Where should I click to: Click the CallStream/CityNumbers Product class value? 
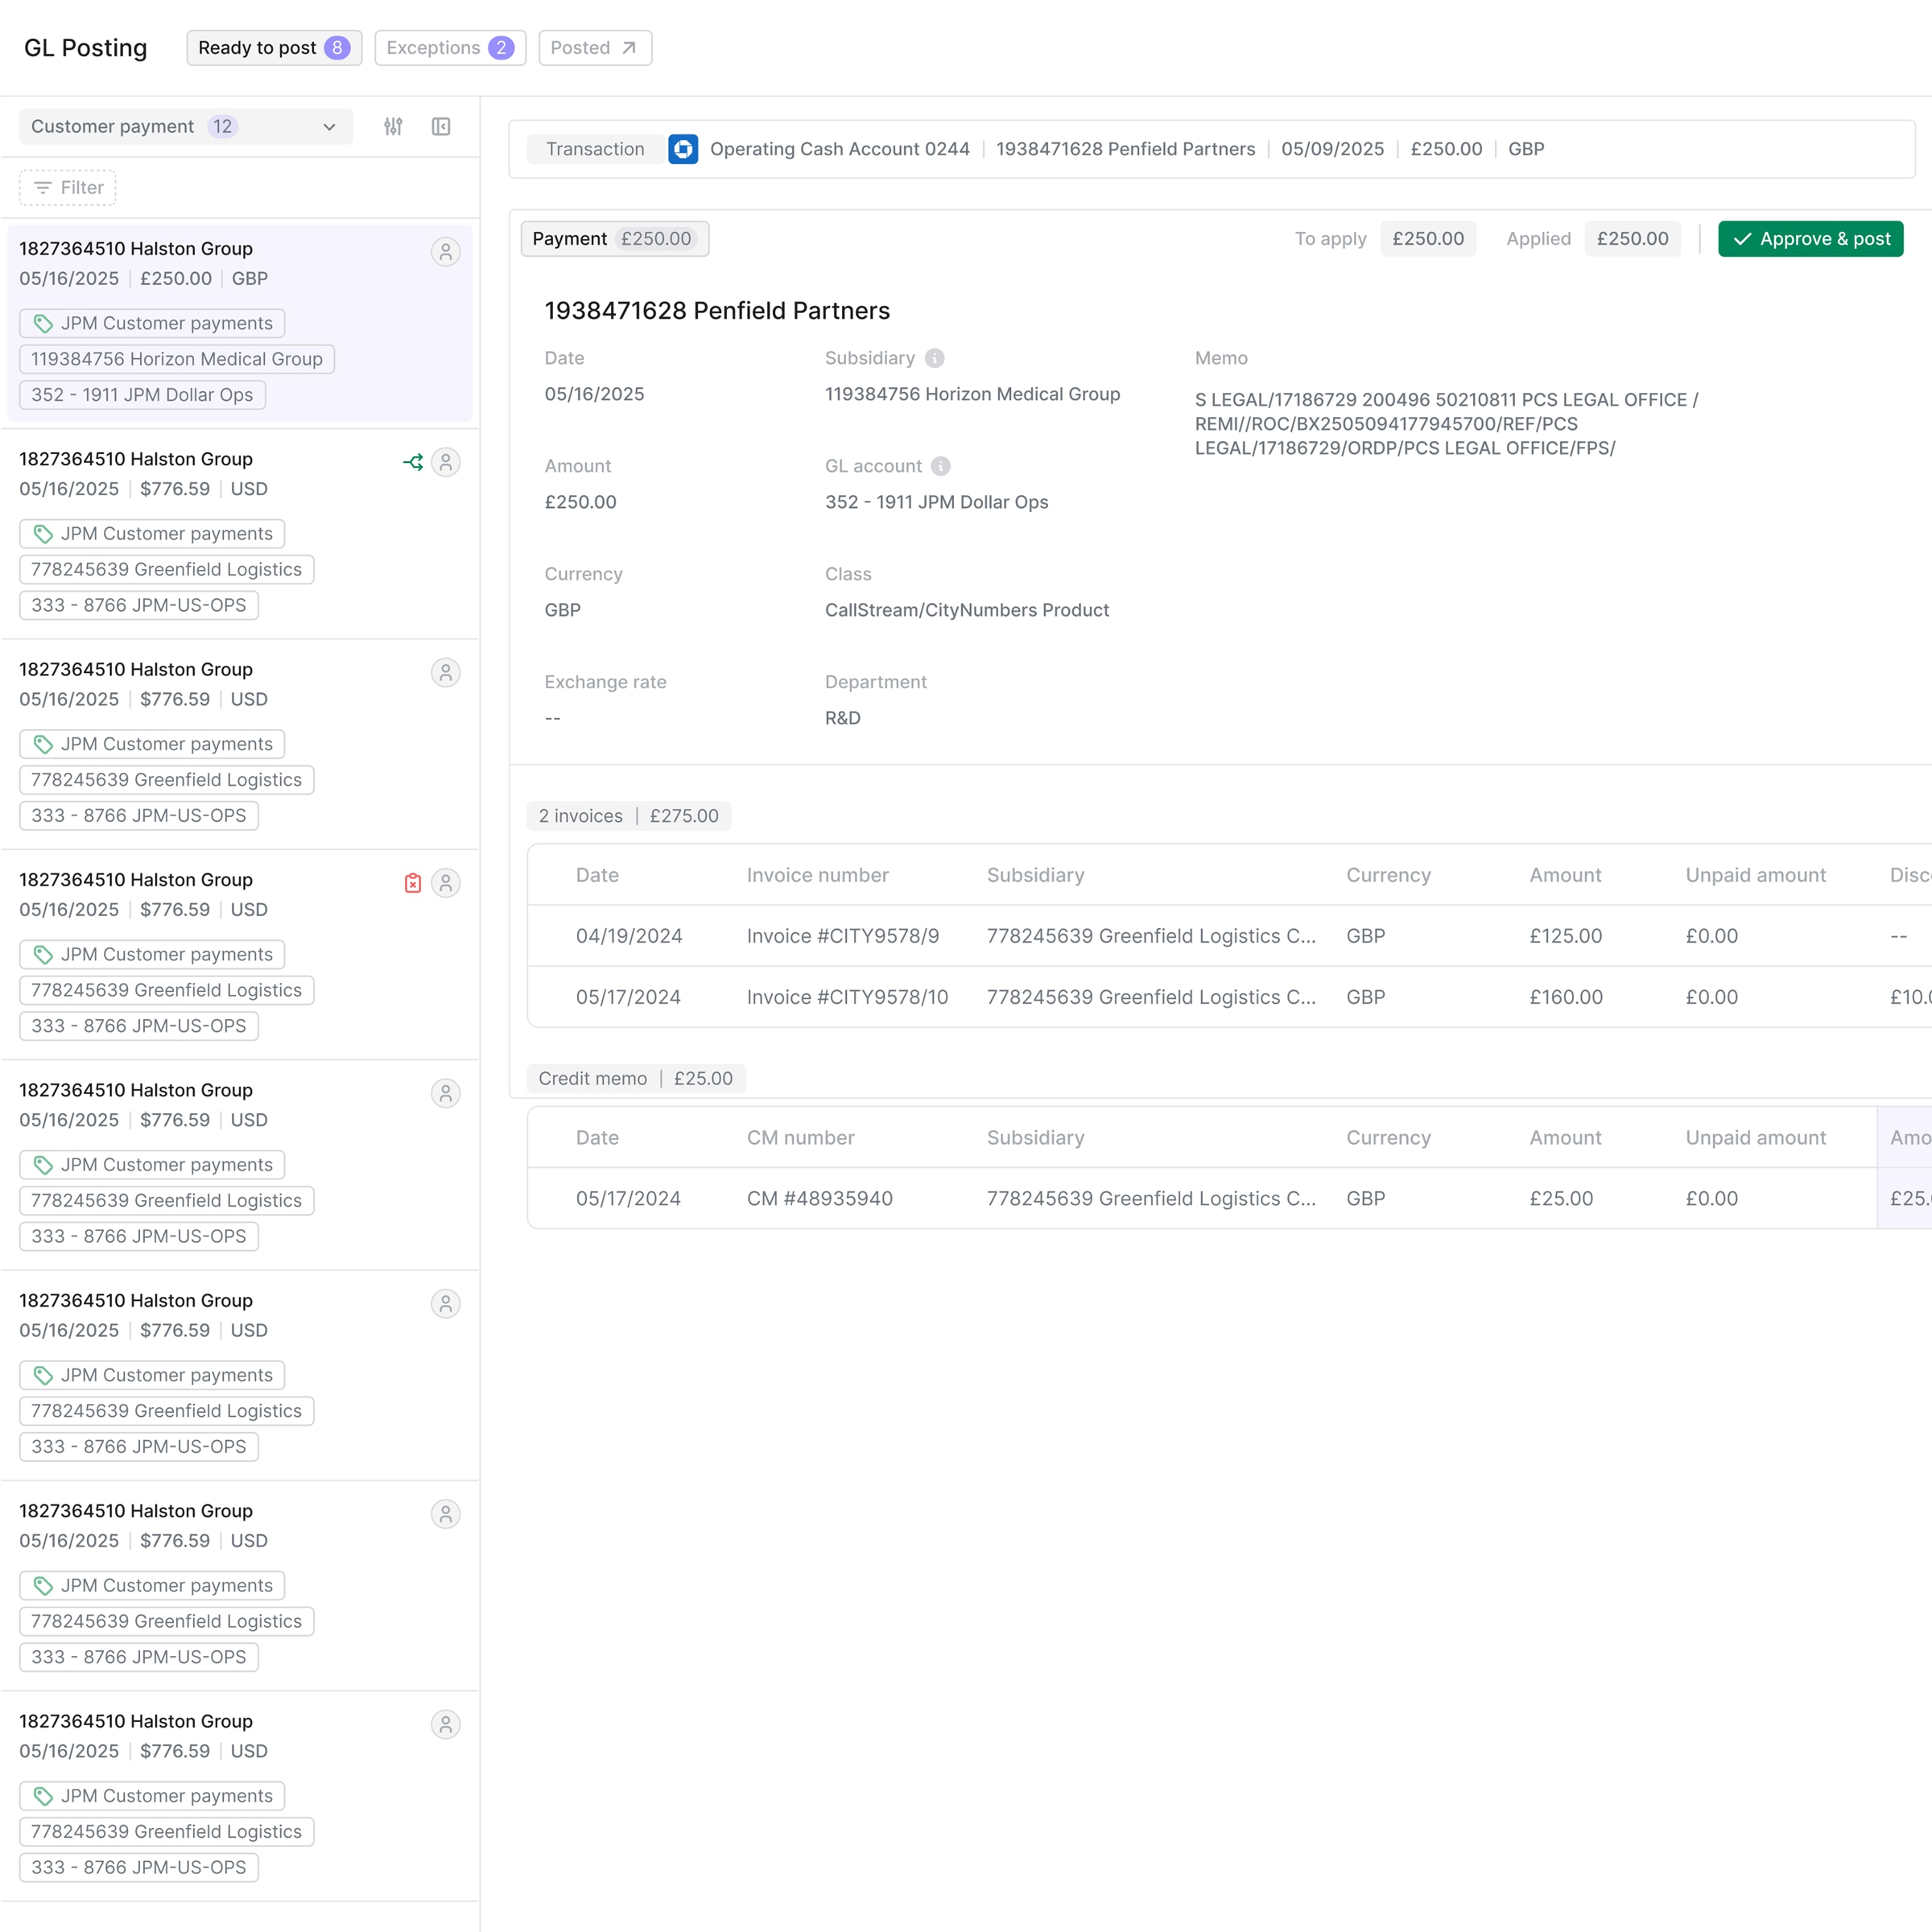967,610
